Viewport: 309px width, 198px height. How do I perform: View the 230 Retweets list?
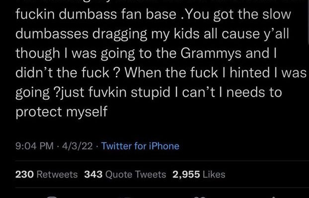46,174
